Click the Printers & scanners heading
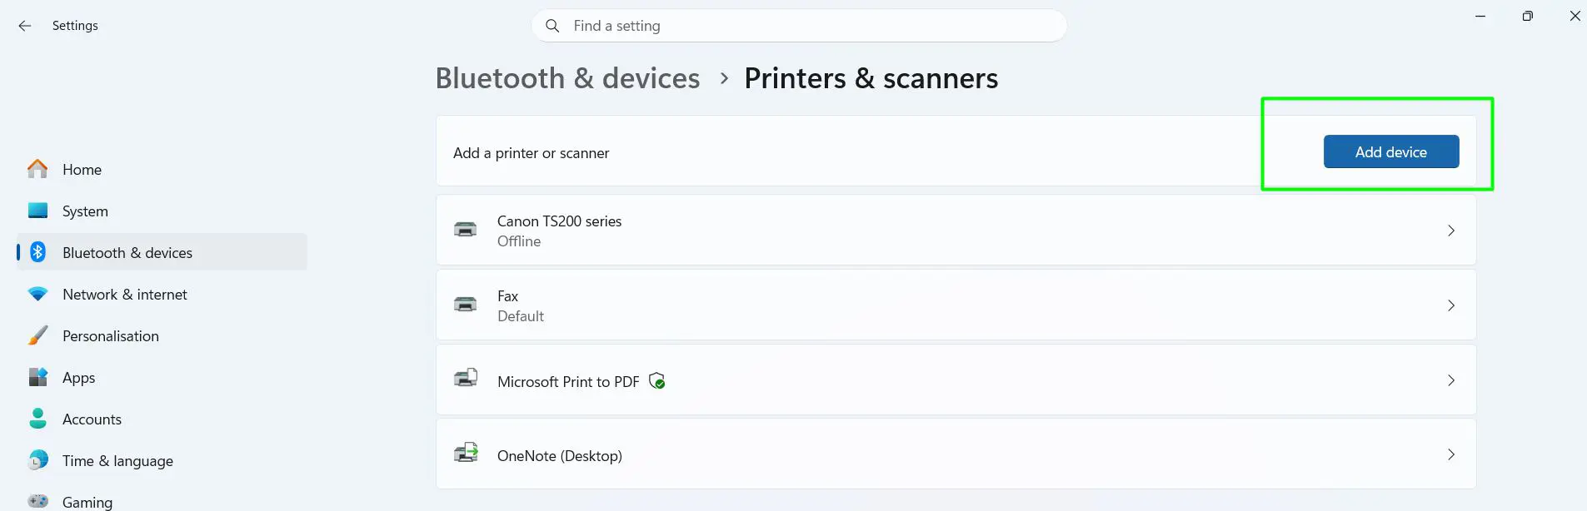The width and height of the screenshot is (1587, 511). (x=871, y=78)
